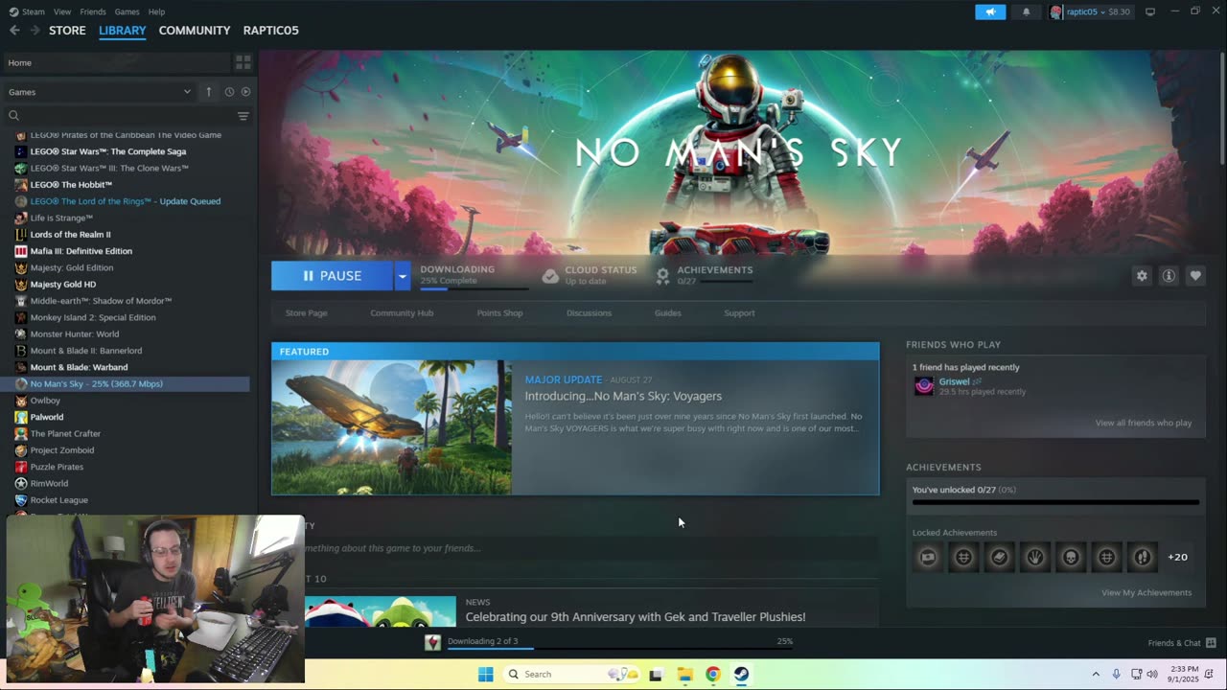Open notifications bell
The height and width of the screenshot is (690, 1227).
click(1026, 11)
